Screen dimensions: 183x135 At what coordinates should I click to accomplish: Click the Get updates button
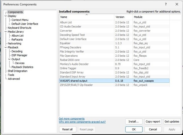click(172, 122)
